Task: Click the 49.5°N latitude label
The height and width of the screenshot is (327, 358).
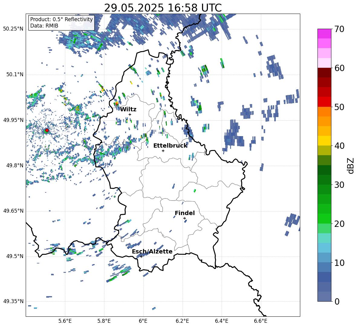Action: (15, 256)
